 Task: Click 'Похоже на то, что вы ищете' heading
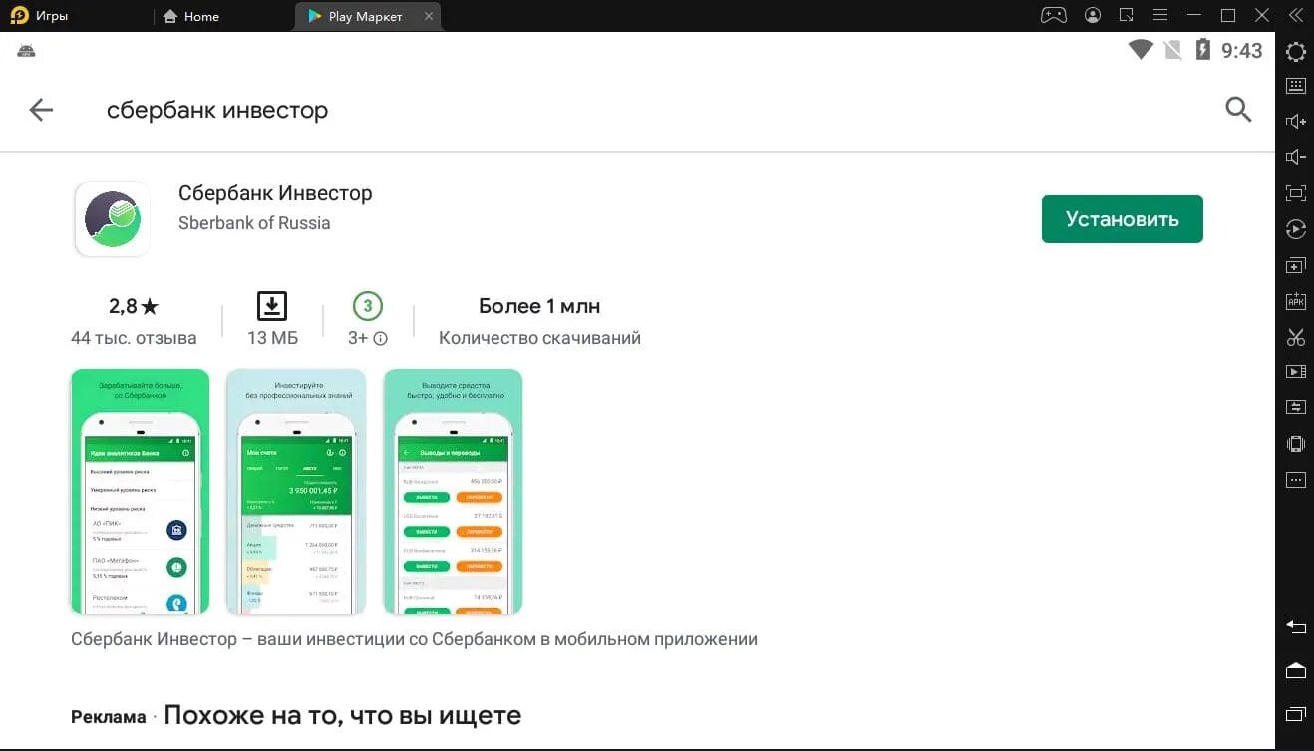coord(342,715)
